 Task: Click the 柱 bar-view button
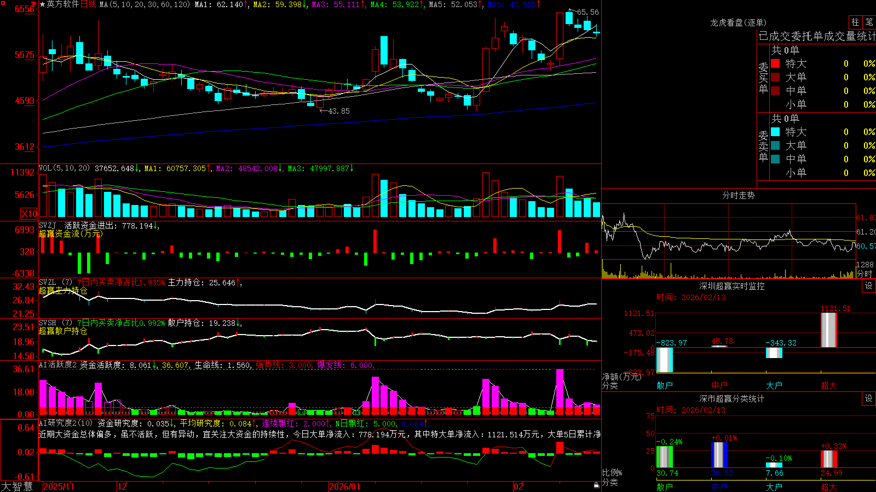[x=855, y=22]
